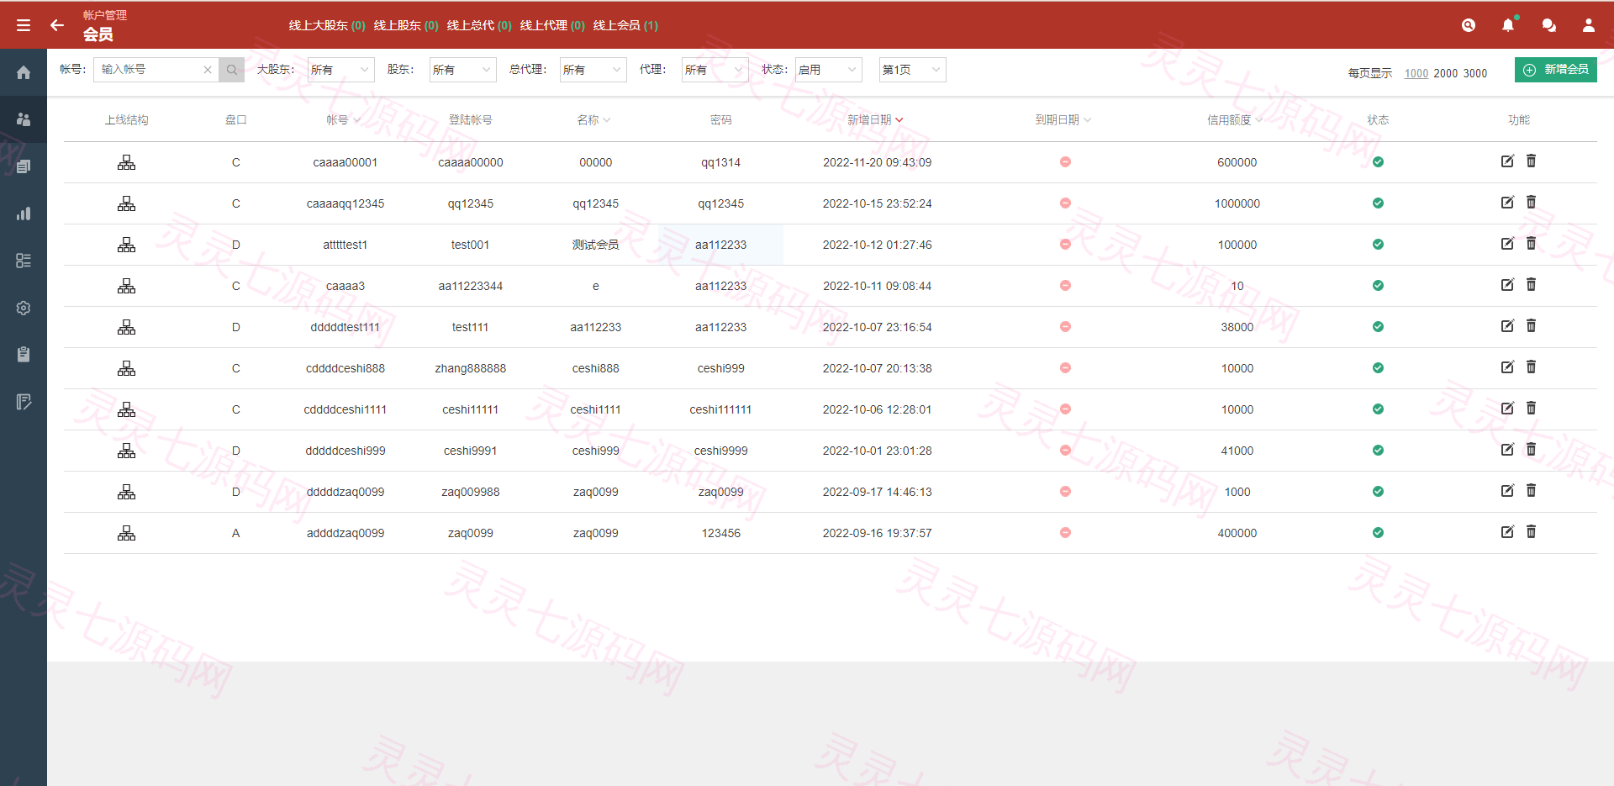Open the customer service icon in header

click(1469, 25)
